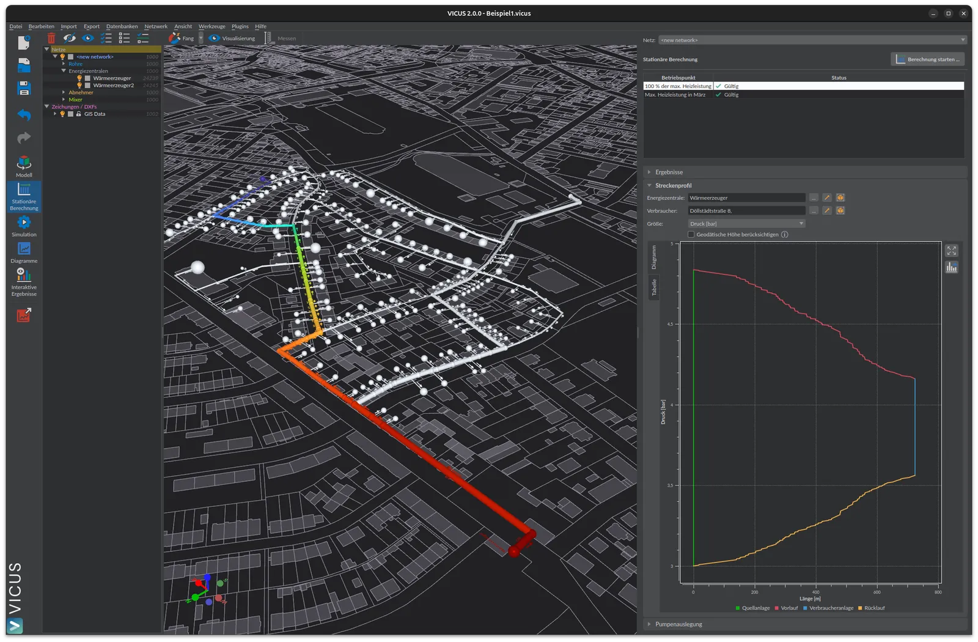The height and width of the screenshot is (642, 978).
Task: Switch to Modell view in the sidebar
Action: tap(24, 166)
